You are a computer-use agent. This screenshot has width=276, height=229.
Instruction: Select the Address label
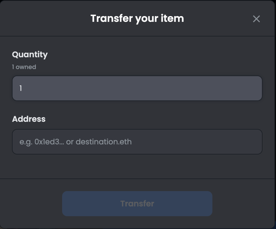pos(29,119)
